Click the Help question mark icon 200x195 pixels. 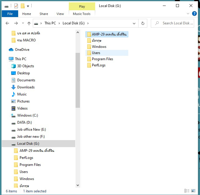tap(194, 14)
